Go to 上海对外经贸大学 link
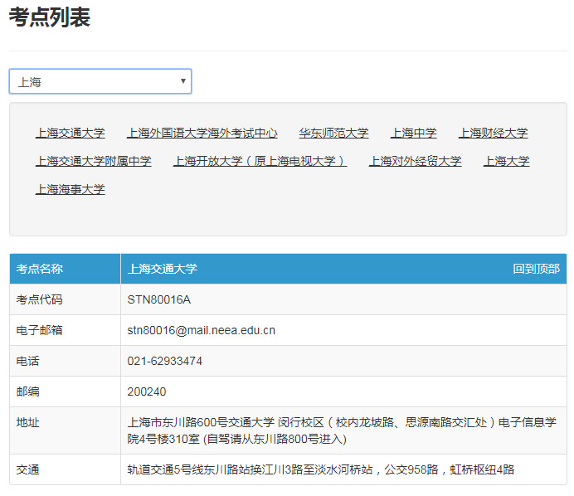This screenshot has height=496, width=574. click(415, 161)
